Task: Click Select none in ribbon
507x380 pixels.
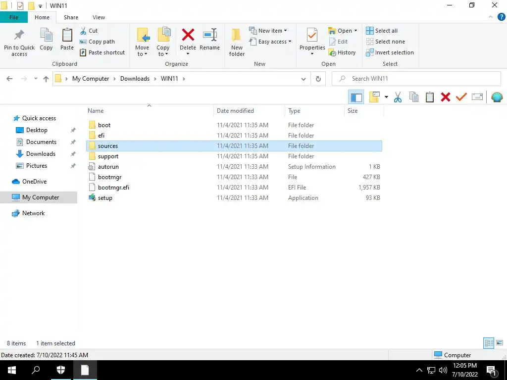Action: tap(385, 42)
